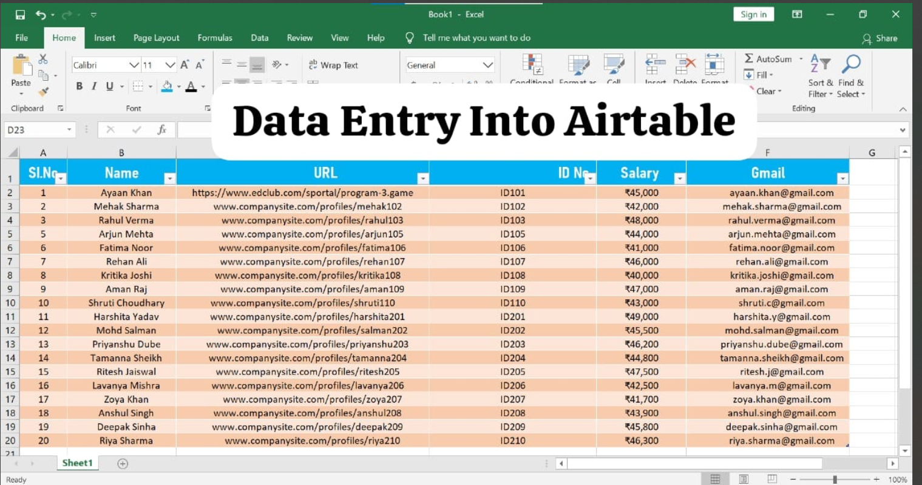Screen dimensions: 922x485
Task: Switch to Normal view in status bar
Action: (716, 479)
